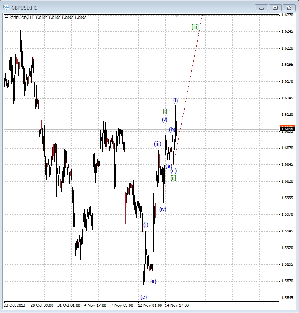Select the (c) label at the 1.5845 low
The height and width of the screenshot is (313, 299).
coord(143,297)
